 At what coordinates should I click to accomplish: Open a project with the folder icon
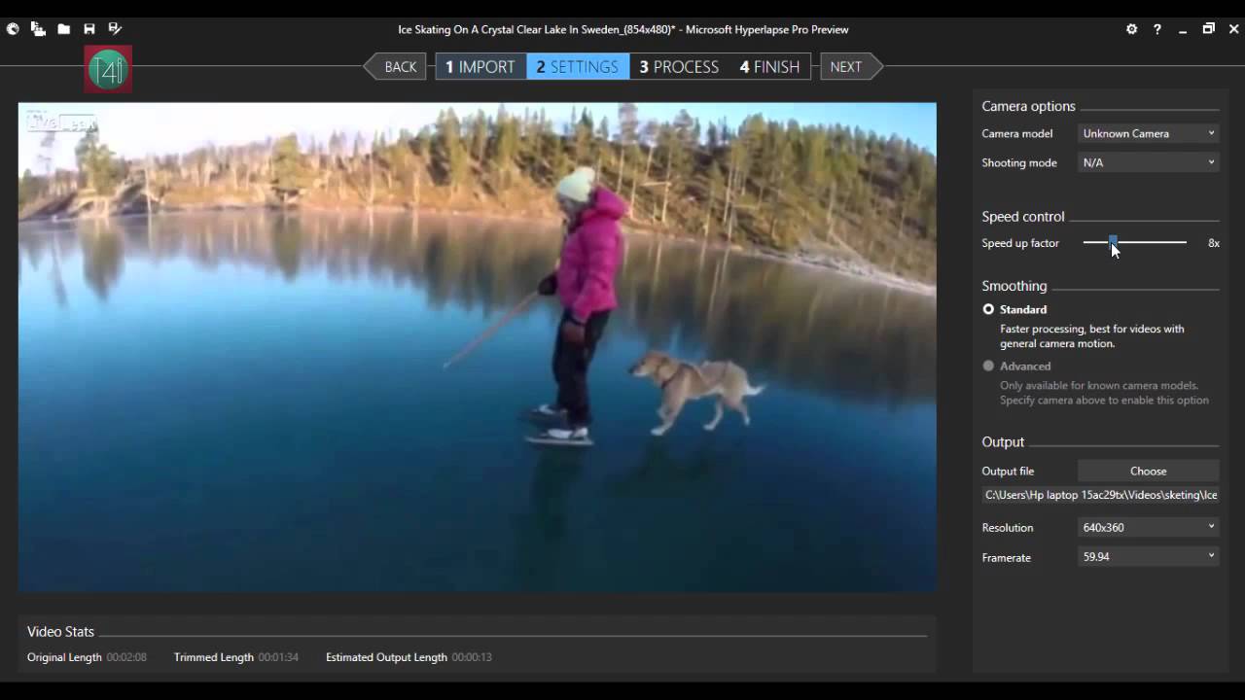(x=63, y=29)
